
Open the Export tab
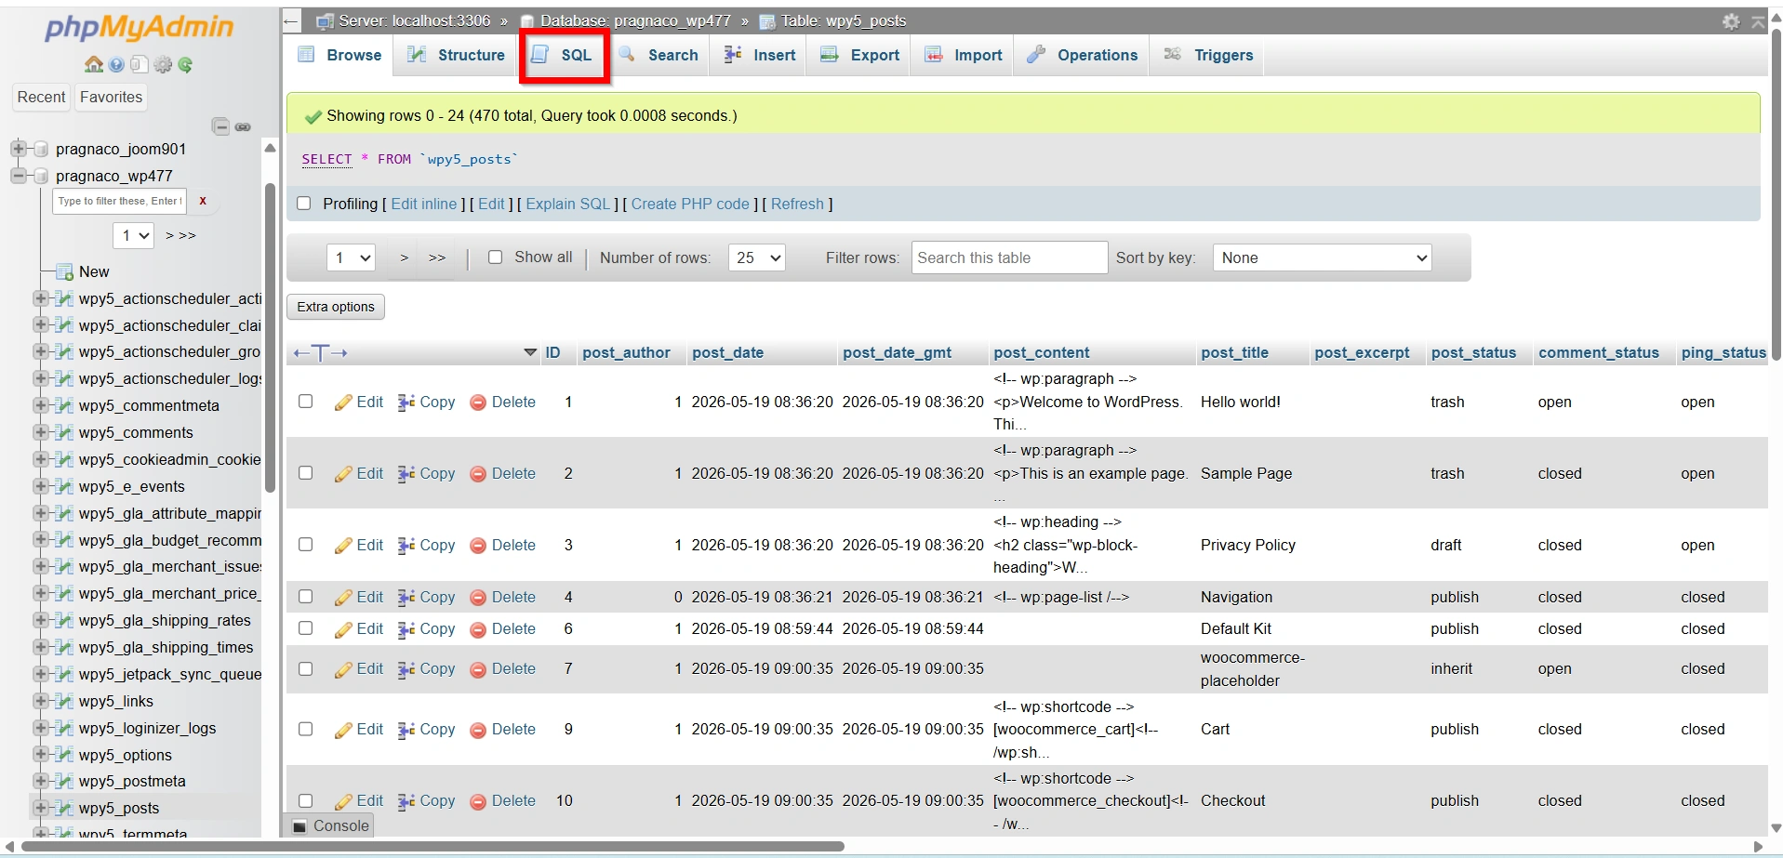(x=860, y=55)
